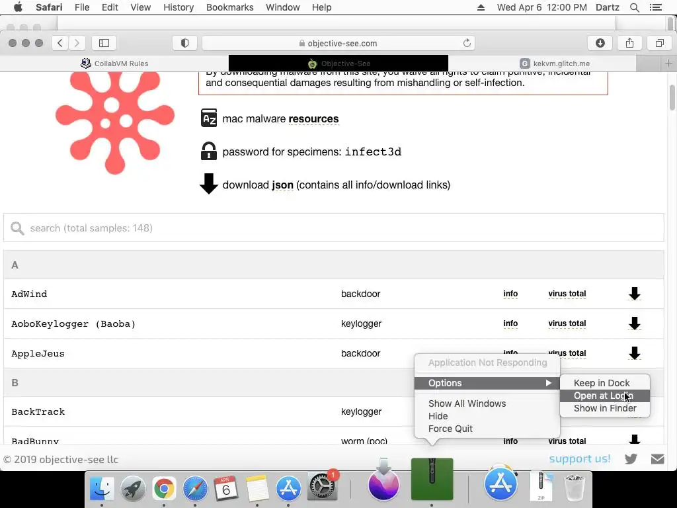
Task: Go forward with Safari's forward arrow
Action: (x=77, y=43)
